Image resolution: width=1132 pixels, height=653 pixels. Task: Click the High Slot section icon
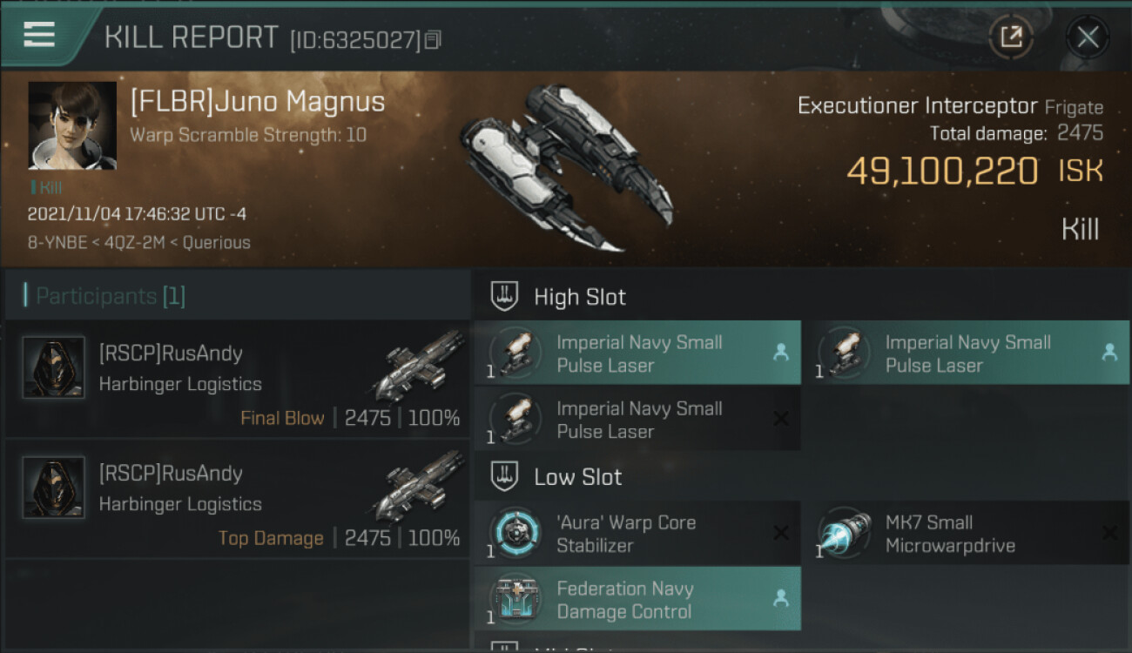[505, 297]
